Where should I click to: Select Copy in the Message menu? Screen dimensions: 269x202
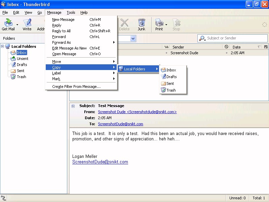(81, 67)
